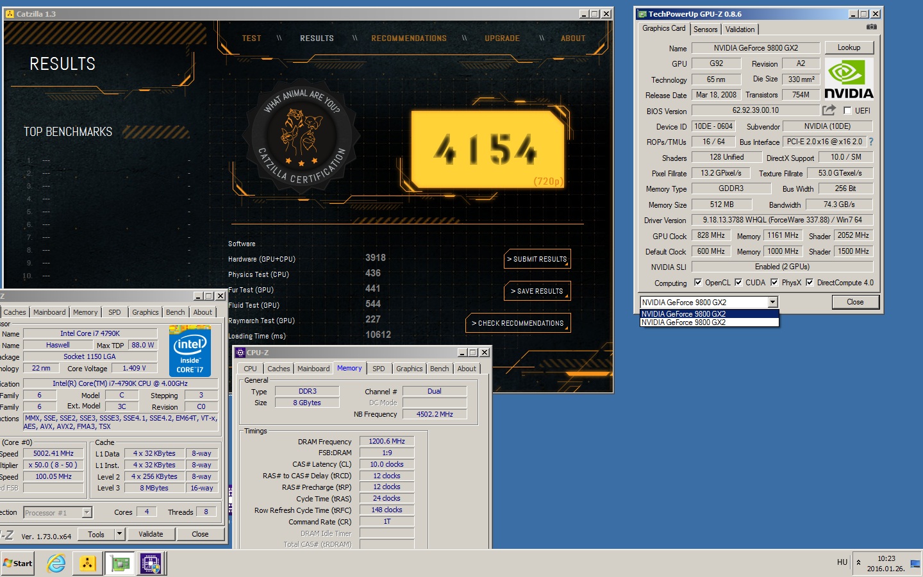The image size is (923, 577).
Task: Click the Windows Start button
Action: coord(17,564)
